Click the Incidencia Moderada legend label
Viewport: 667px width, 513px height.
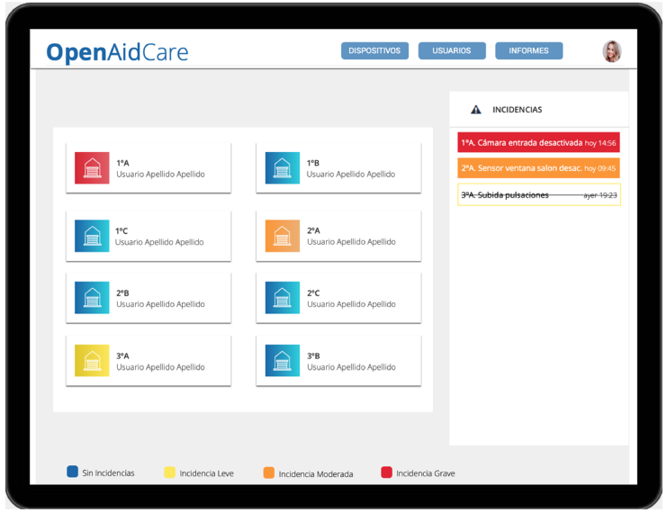(x=316, y=474)
